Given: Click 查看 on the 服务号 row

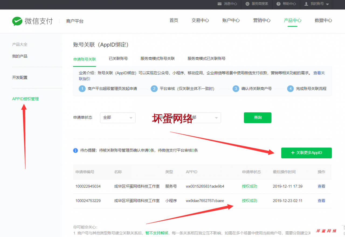Looking at the screenshot, I should [321, 186].
